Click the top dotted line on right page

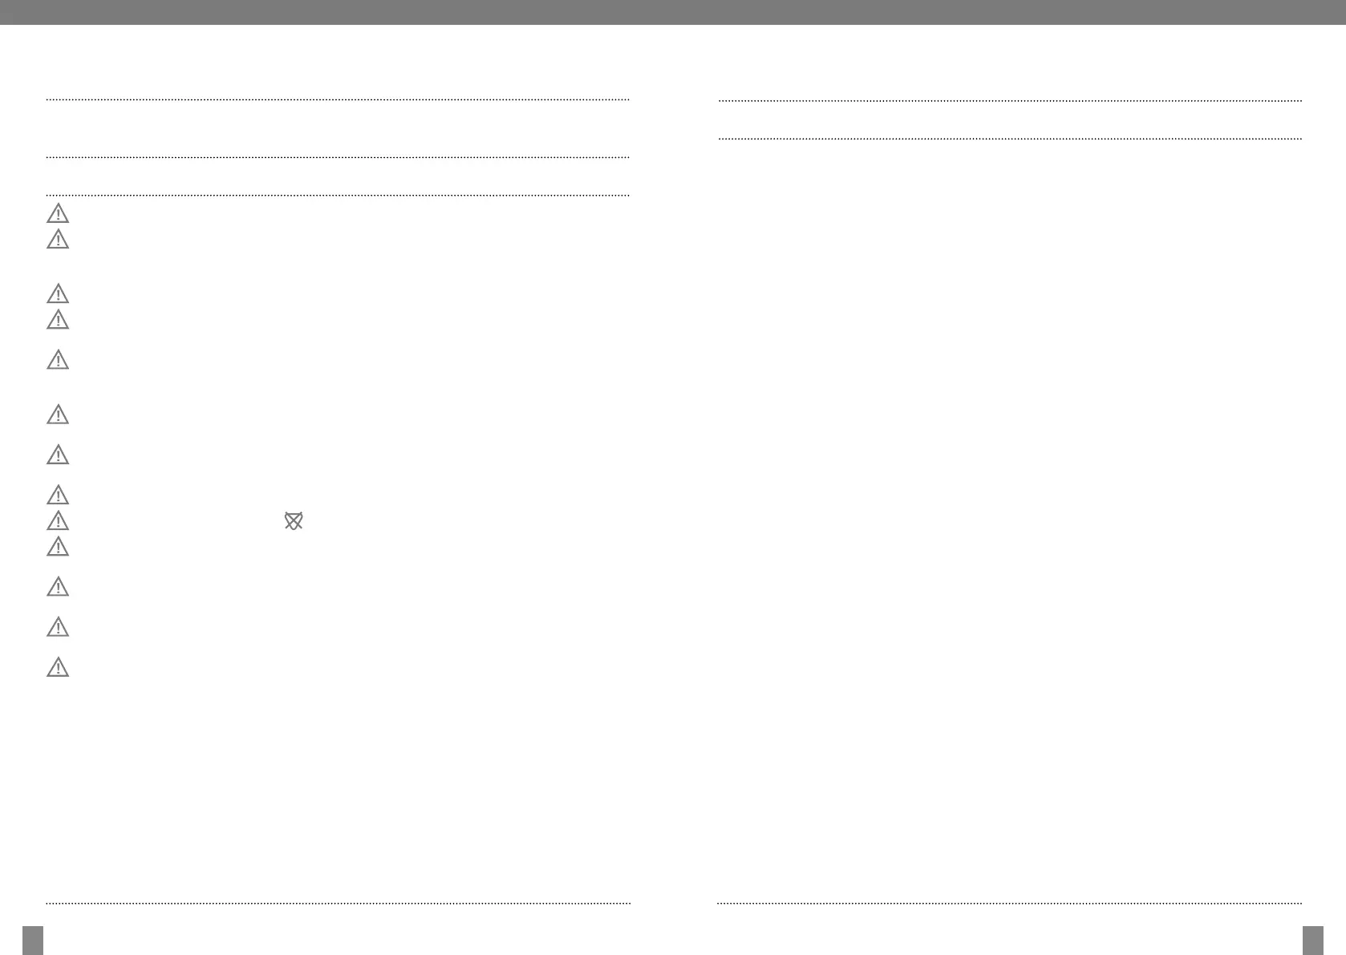[1010, 101]
